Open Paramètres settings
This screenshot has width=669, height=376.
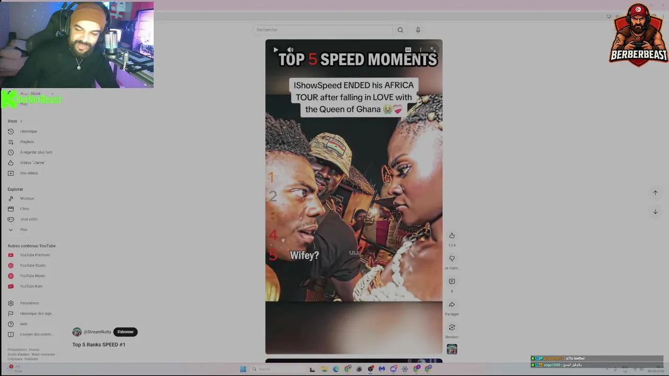(29, 303)
